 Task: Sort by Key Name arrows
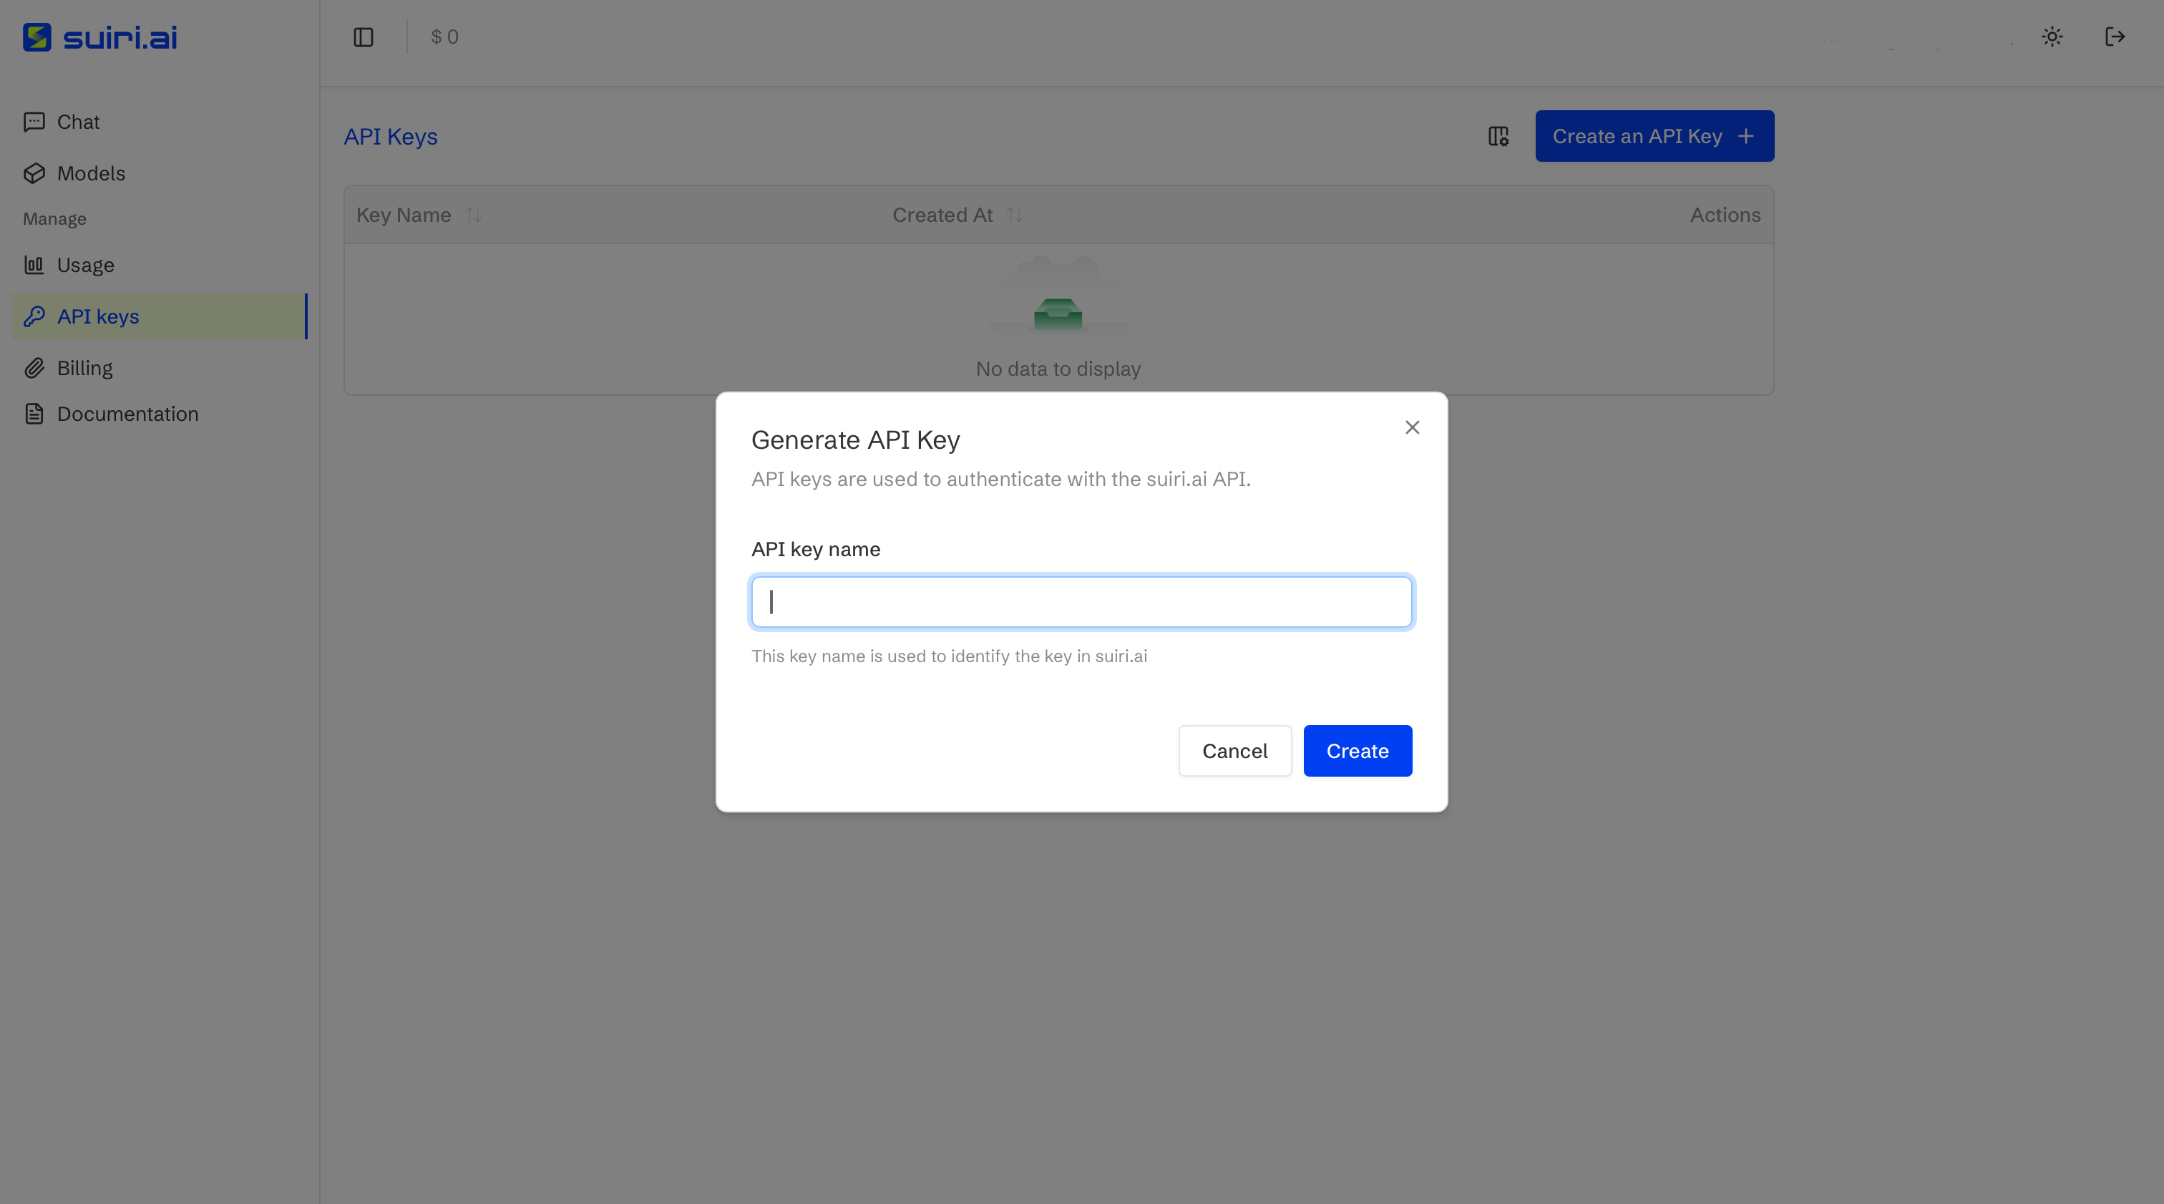coord(474,215)
